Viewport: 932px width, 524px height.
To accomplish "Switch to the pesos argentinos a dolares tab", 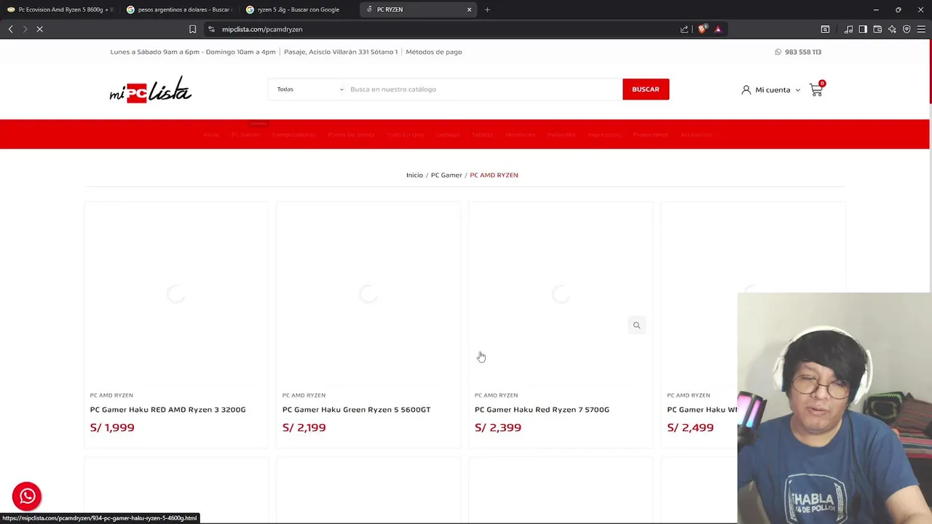I will 180,9.
